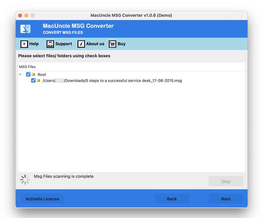Click the Support headset icon
The height and width of the screenshot is (218, 262).
pos(50,44)
